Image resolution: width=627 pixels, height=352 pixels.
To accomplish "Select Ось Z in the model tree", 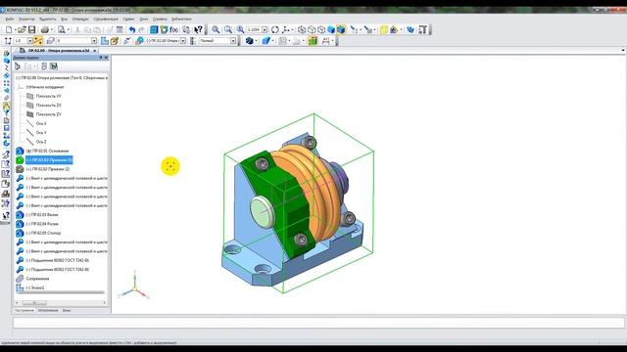I will coord(41,142).
